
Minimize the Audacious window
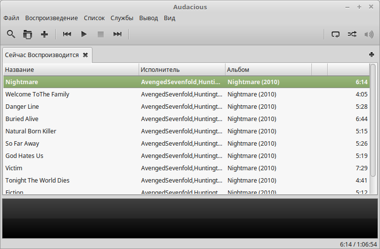[x=347, y=7]
